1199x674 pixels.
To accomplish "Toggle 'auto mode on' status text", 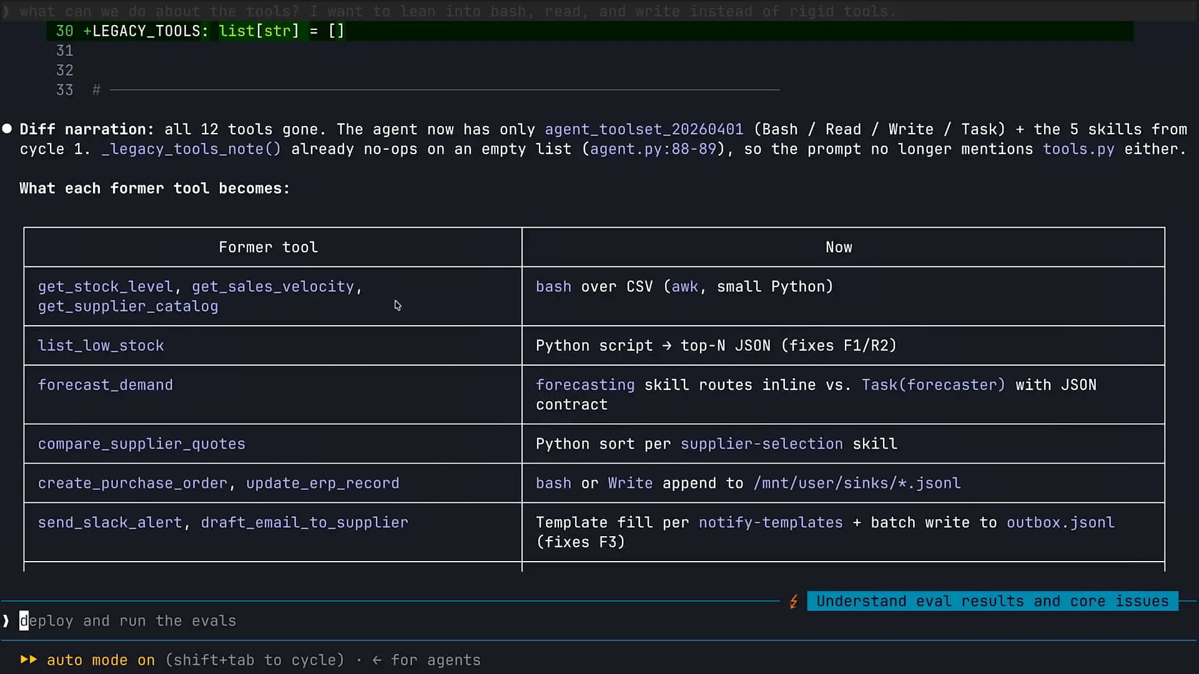I will [x=101, y=660].
